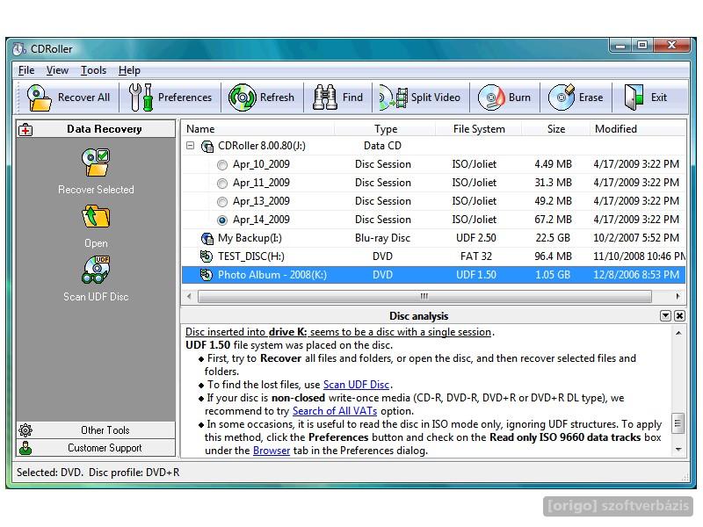Click the Other Tools gear icon

click(25, 430)
